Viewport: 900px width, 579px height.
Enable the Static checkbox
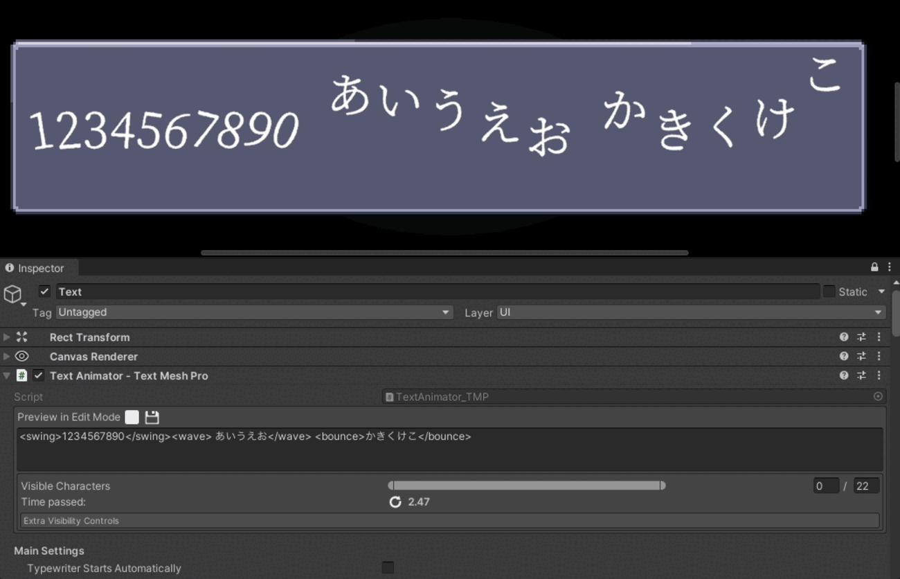[x=829, y=292]
